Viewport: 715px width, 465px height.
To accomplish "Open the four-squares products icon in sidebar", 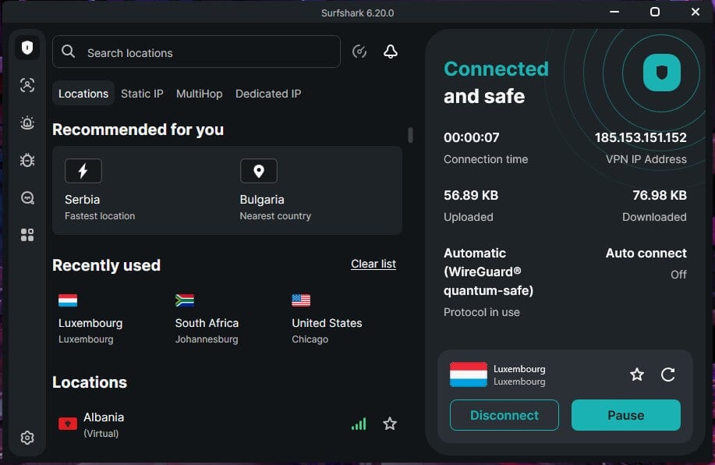I will pos(27,235).
